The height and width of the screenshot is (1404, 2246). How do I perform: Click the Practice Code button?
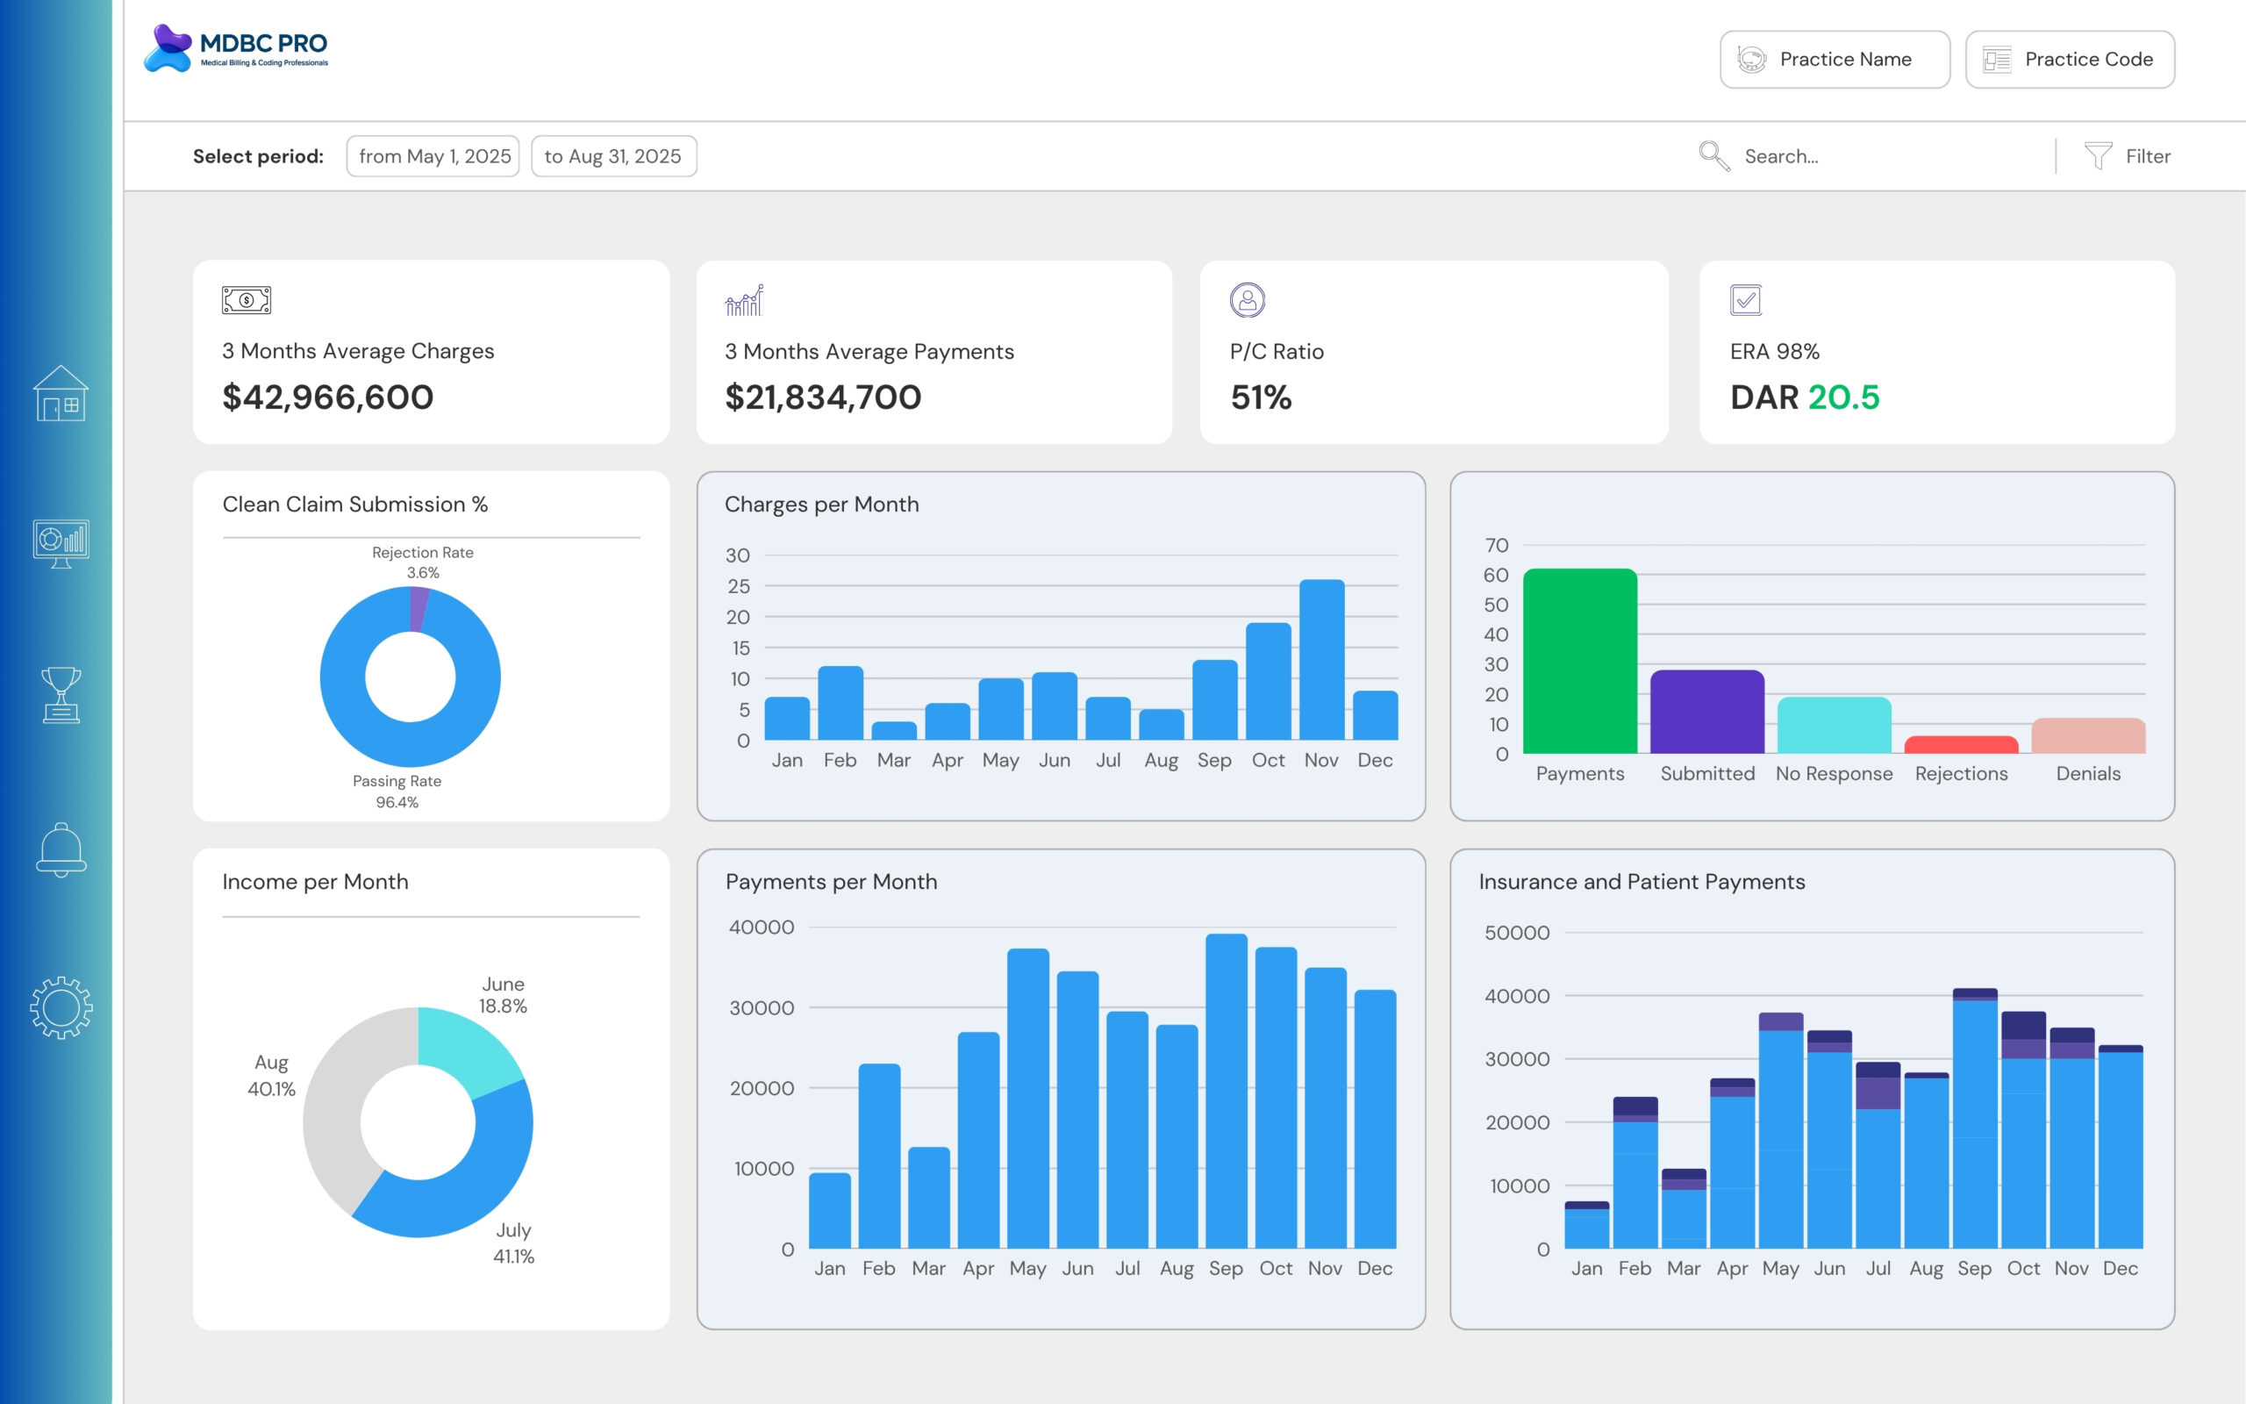click(x=2070, y=59)
